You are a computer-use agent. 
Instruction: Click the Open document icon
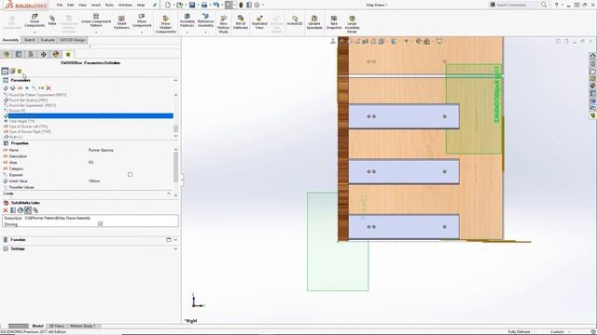click(x=180, y=5)
